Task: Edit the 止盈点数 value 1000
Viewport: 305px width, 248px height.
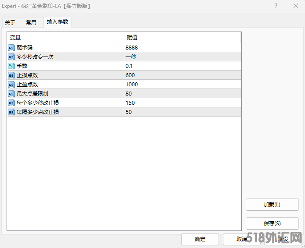Action: point(182,85)
